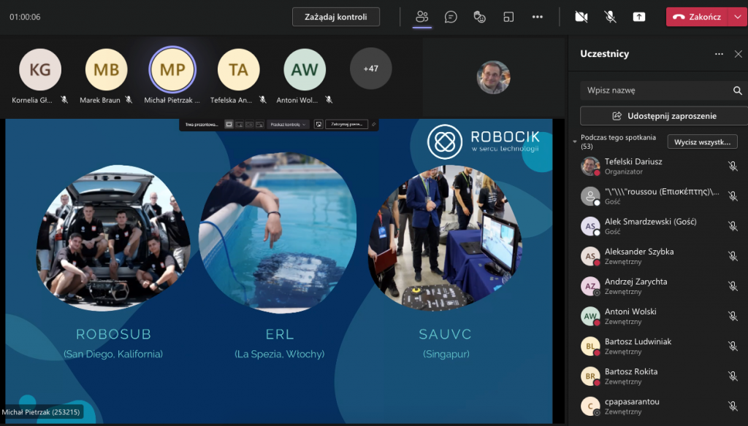
Task: Pin the presentation toolbar
Action: coord(373,124)
